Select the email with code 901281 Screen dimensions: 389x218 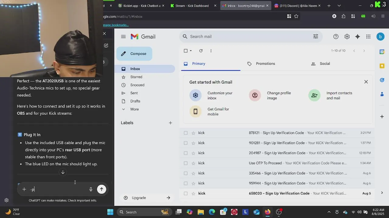pyautogui.click(x=186, y=143)
